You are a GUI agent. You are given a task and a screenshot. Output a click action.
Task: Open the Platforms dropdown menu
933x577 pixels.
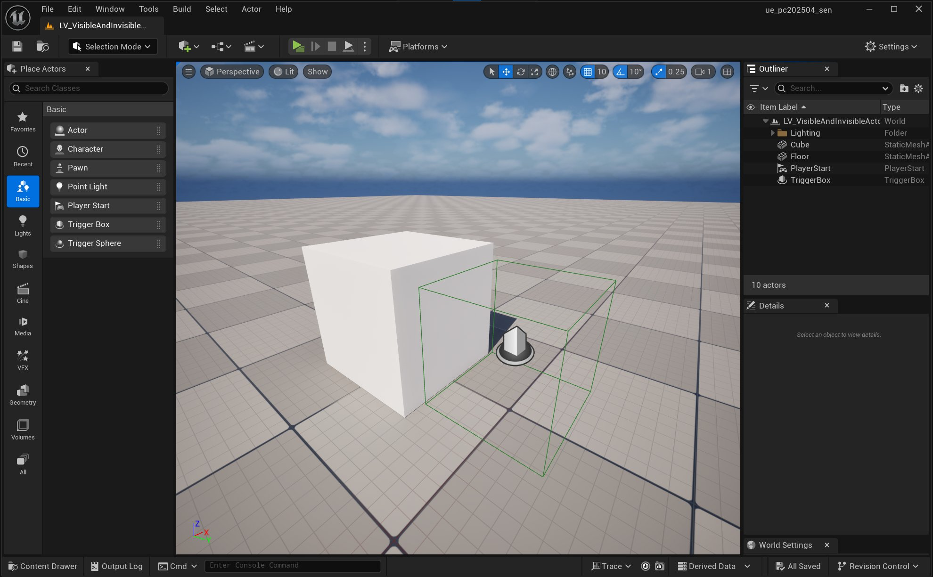[417, 46]
